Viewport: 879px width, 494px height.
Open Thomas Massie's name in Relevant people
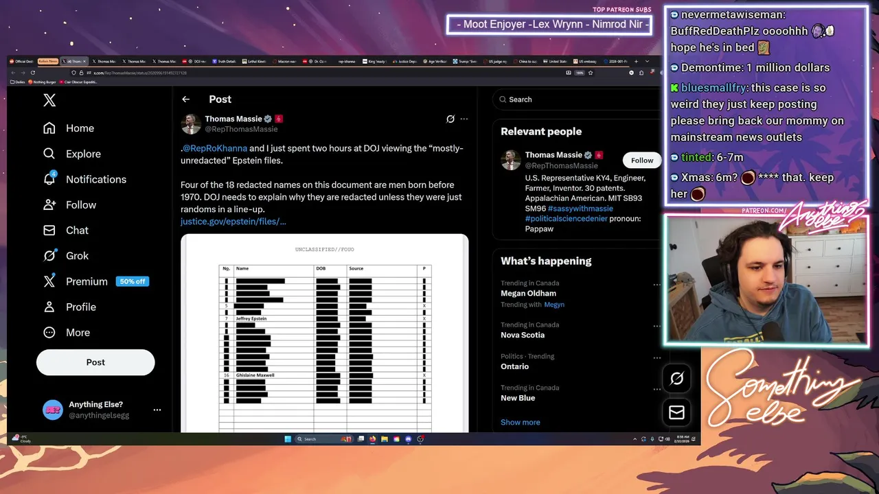(553, 155)
